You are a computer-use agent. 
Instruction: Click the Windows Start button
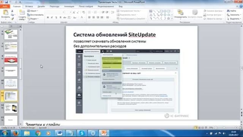click(x=5, y=133)
